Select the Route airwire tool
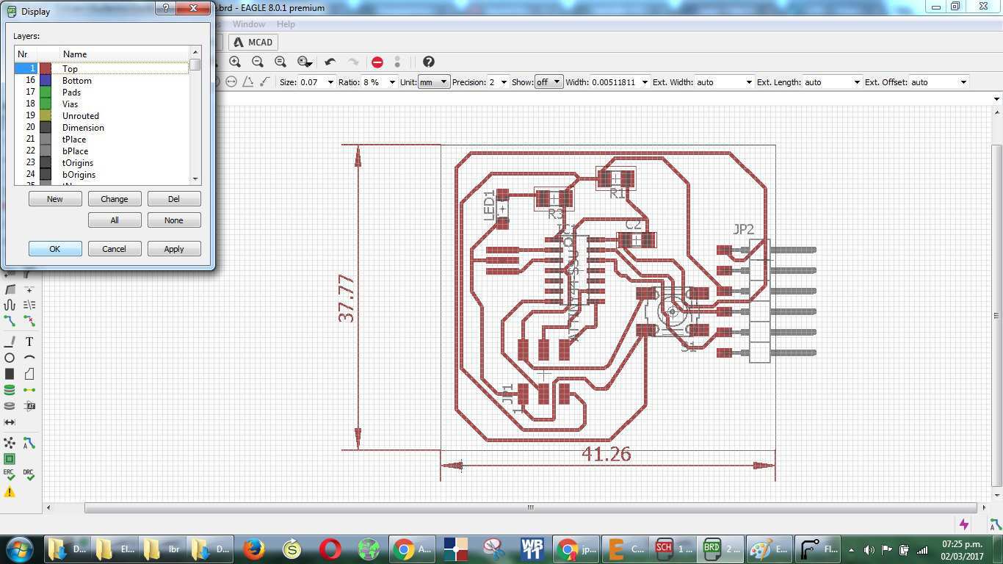Image resolution: width=1003 pixels, height=564 pixels. pyautogui.click(x=10, y=321)
